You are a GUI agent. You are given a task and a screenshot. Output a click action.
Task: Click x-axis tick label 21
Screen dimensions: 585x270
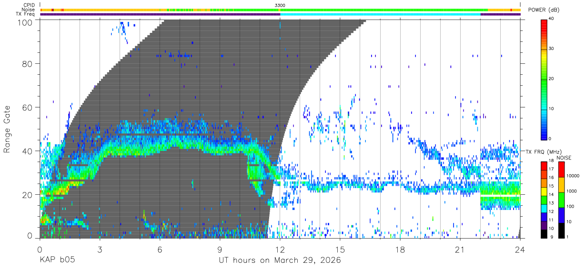(x=460, y=250)
